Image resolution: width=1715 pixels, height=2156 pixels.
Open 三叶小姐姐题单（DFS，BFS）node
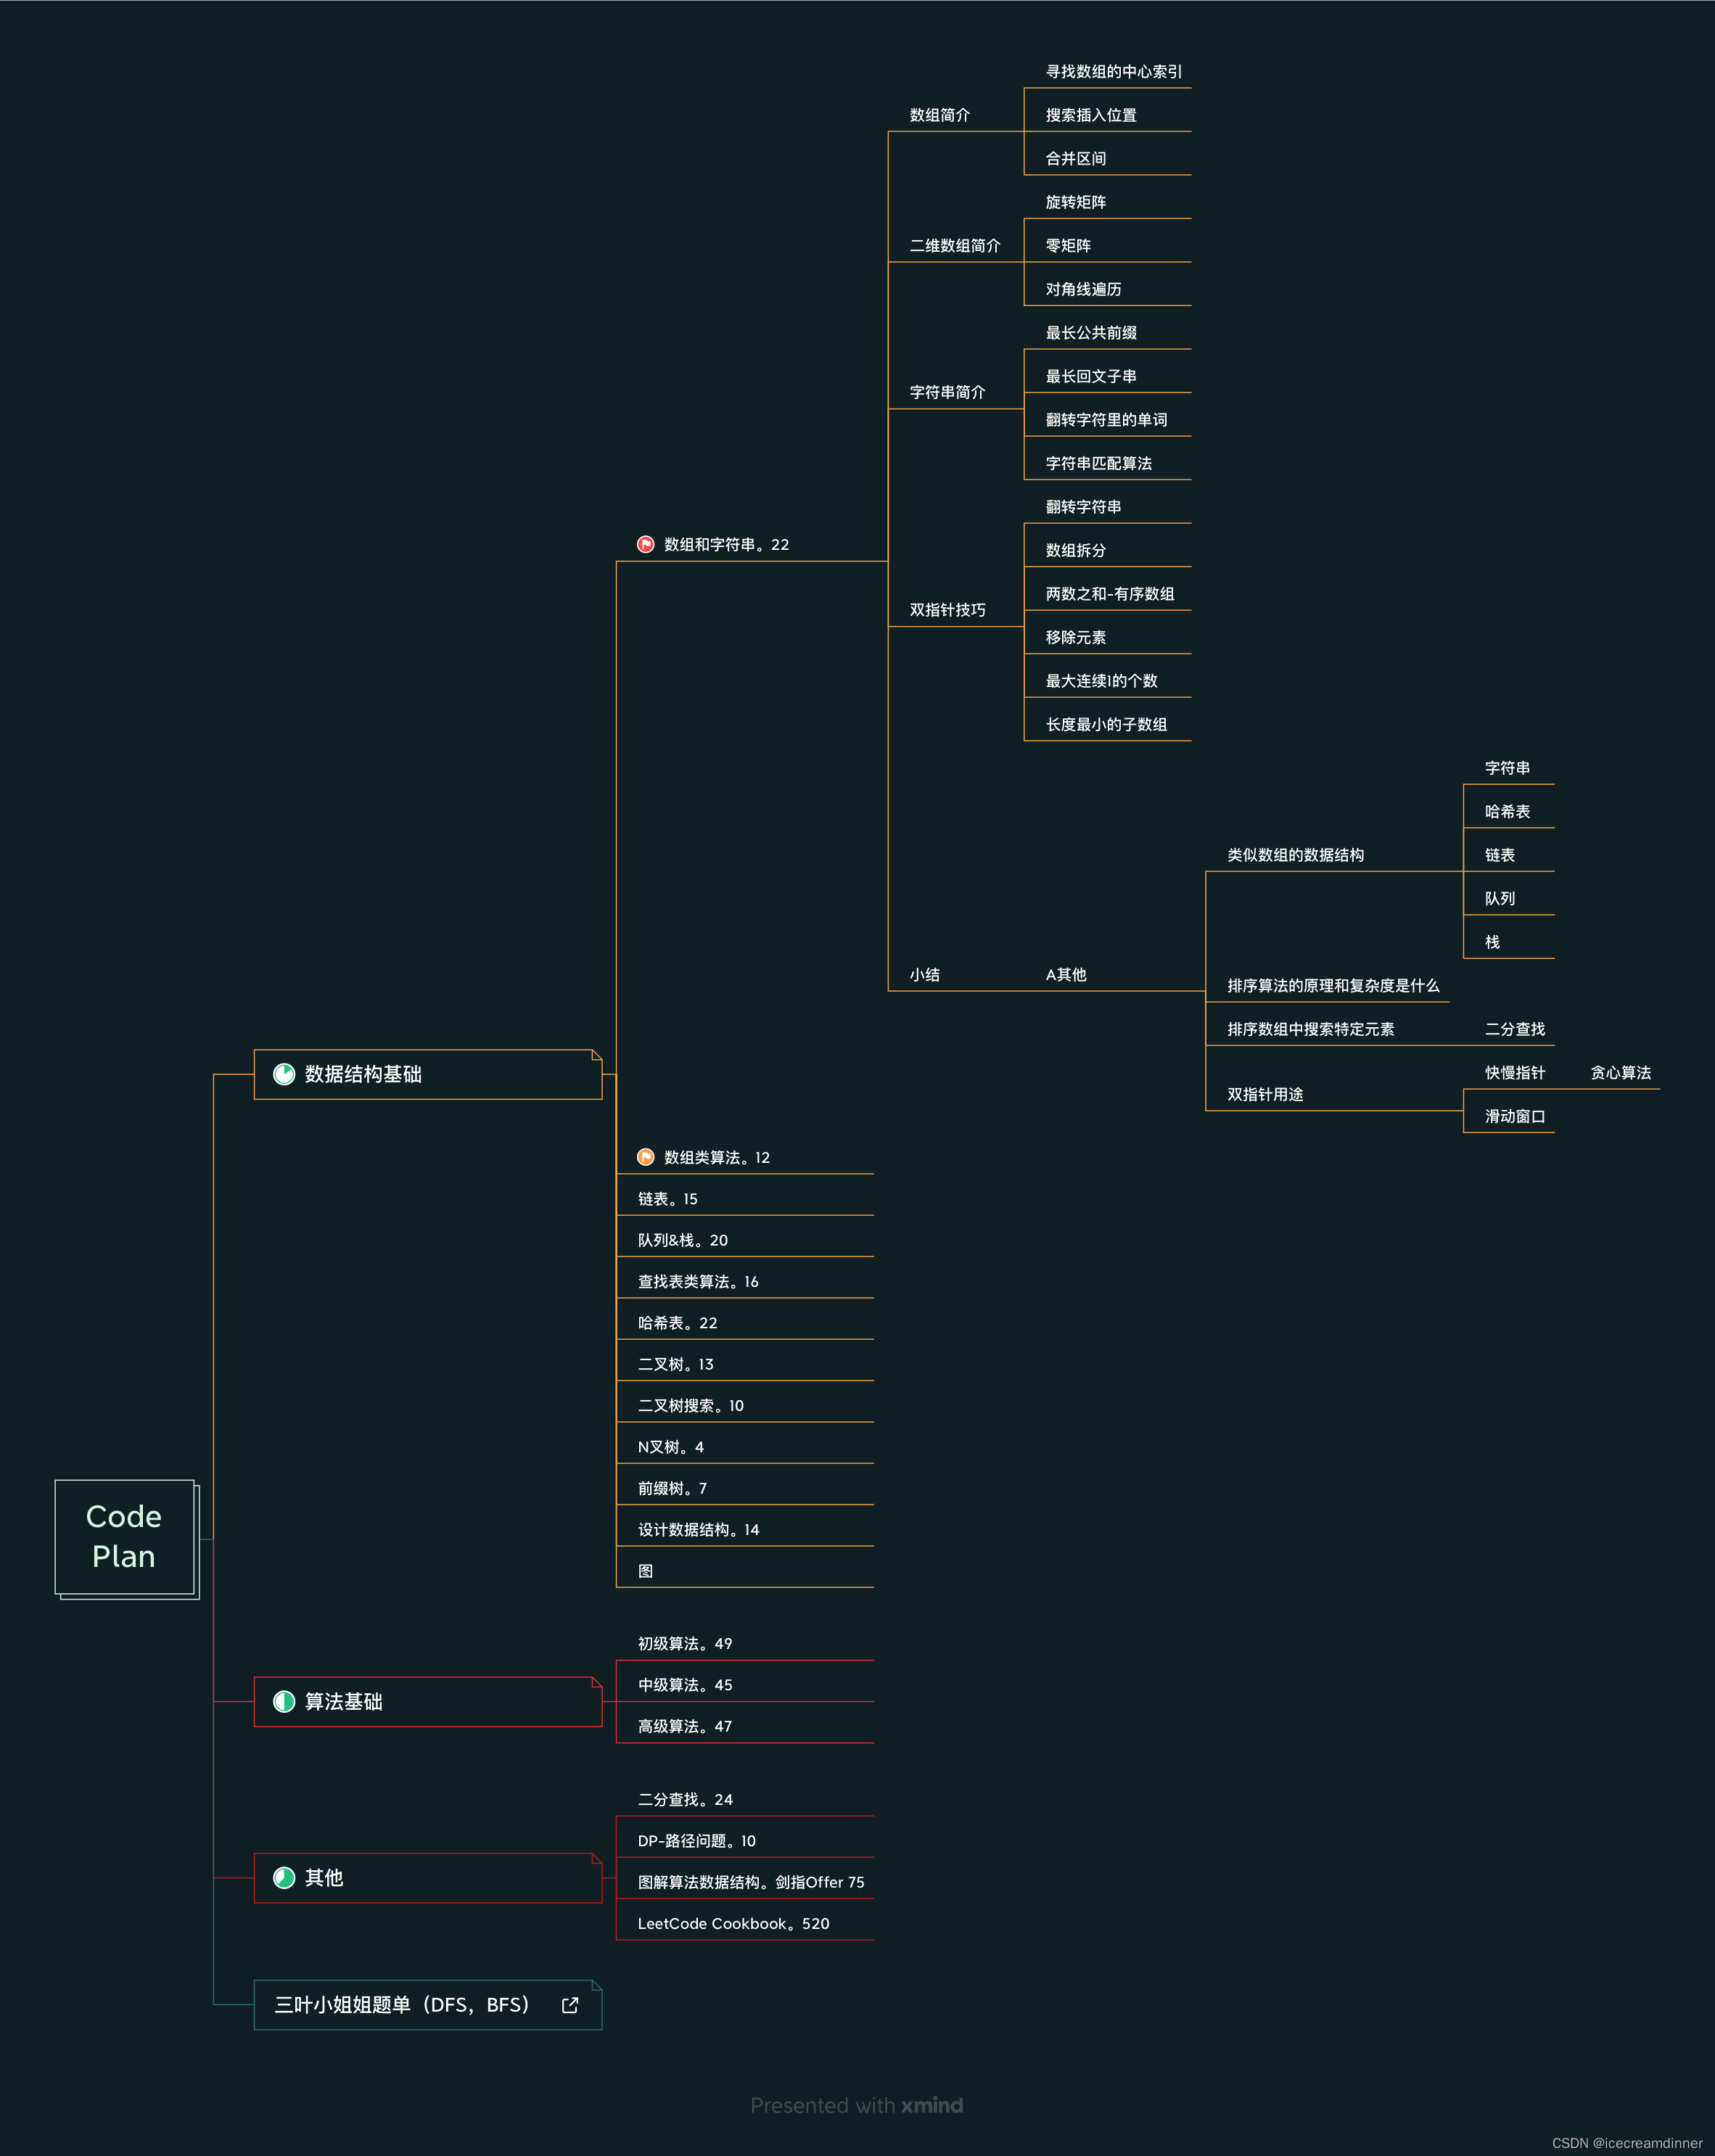click(428, 2004)
